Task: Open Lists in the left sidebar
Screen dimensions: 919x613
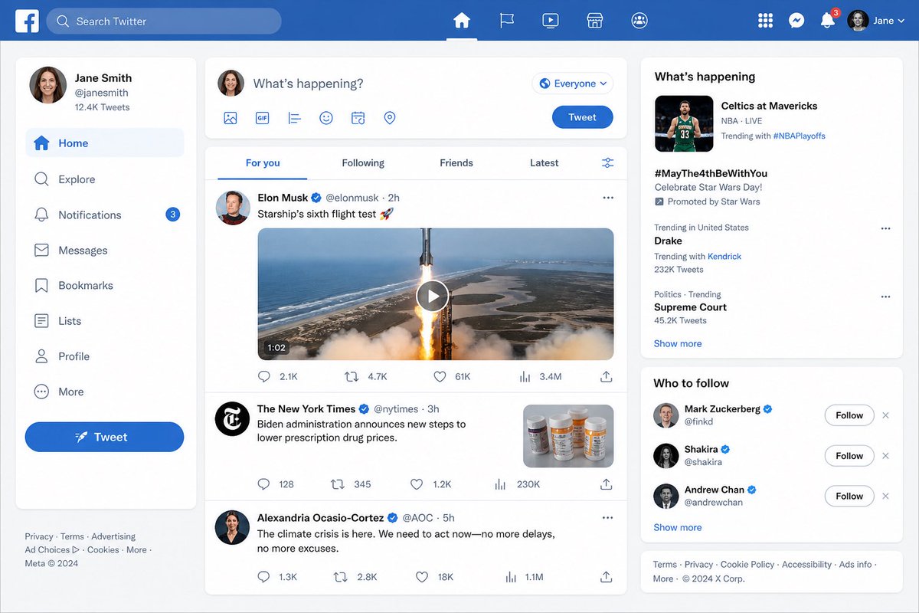Action: click(105, 321)
